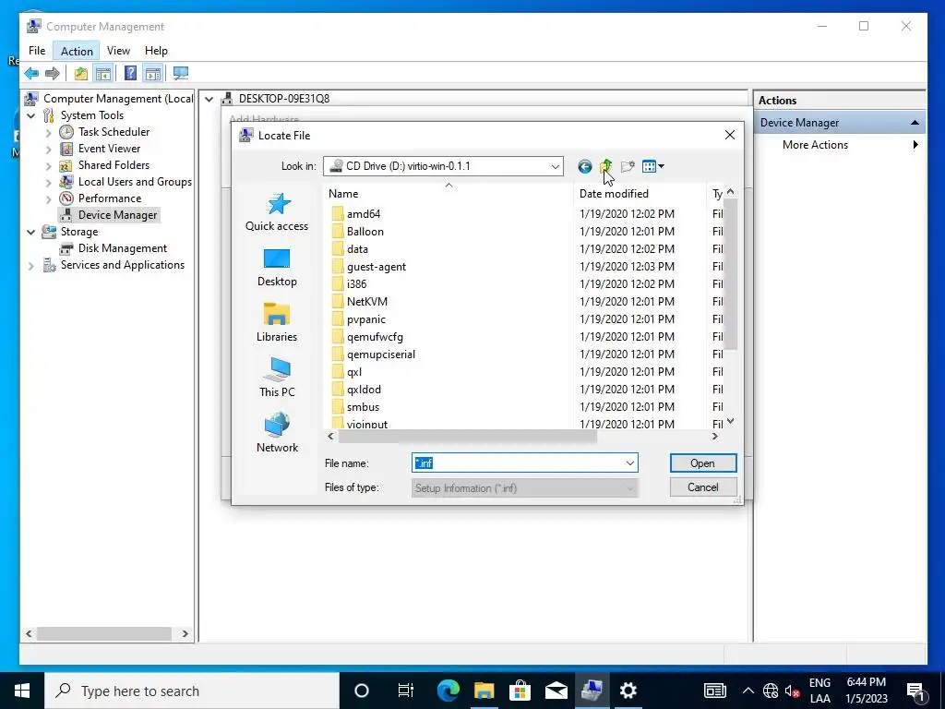The height and width of the screenshot is (709, 945).
Task: Open Microsoft Edge from taskbar
Action: pos(448,691)
